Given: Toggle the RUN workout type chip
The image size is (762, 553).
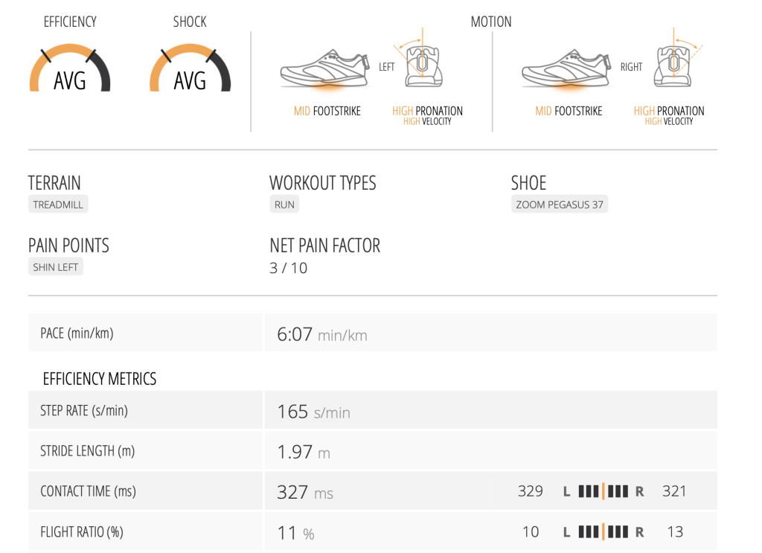Looking at the screenshot, I should [284, 203].
